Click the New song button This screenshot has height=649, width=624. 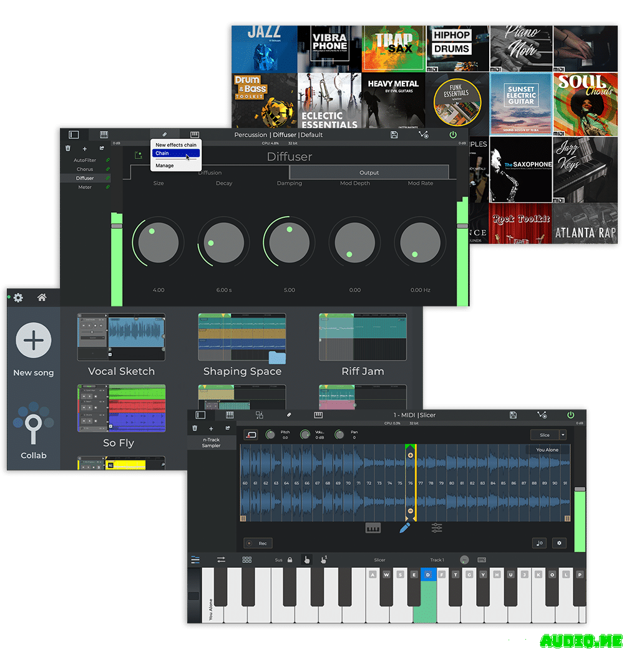[34, 349]
